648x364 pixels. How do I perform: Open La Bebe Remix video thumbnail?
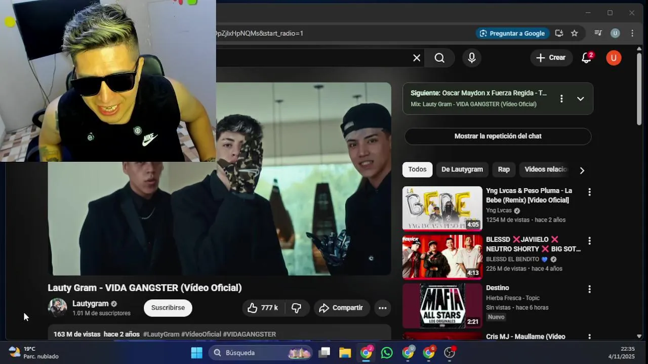pyautogui.click(x=442, y=208)
